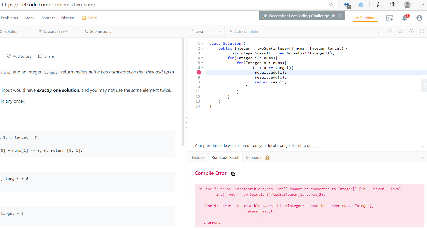Open the Java language dropdown
The image size is (427, 230).
(x=206, y=31)
